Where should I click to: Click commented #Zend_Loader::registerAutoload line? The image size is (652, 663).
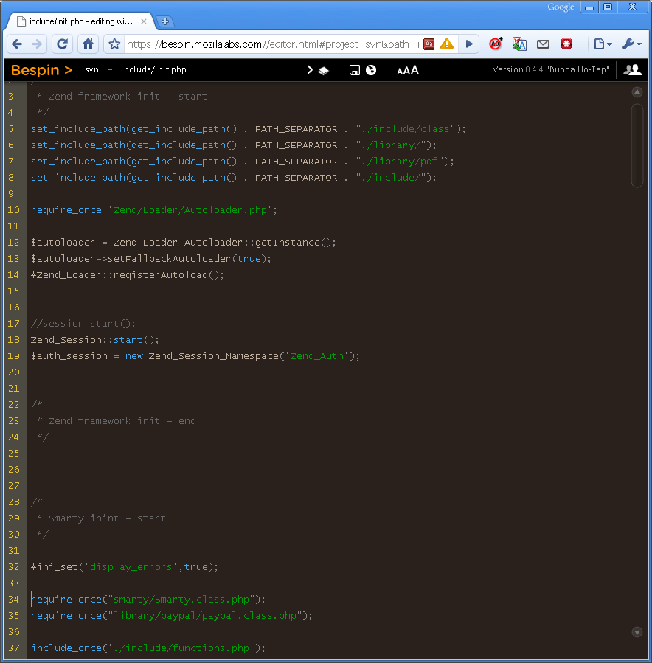(128, 275)
